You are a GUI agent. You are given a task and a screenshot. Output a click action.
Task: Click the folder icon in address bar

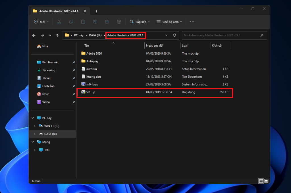coord(67,35)
